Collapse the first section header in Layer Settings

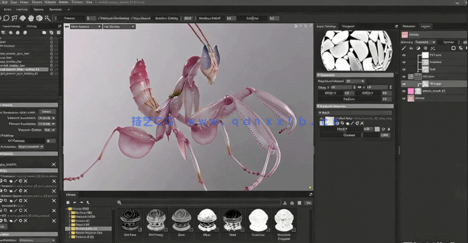[x=355, y=75]
